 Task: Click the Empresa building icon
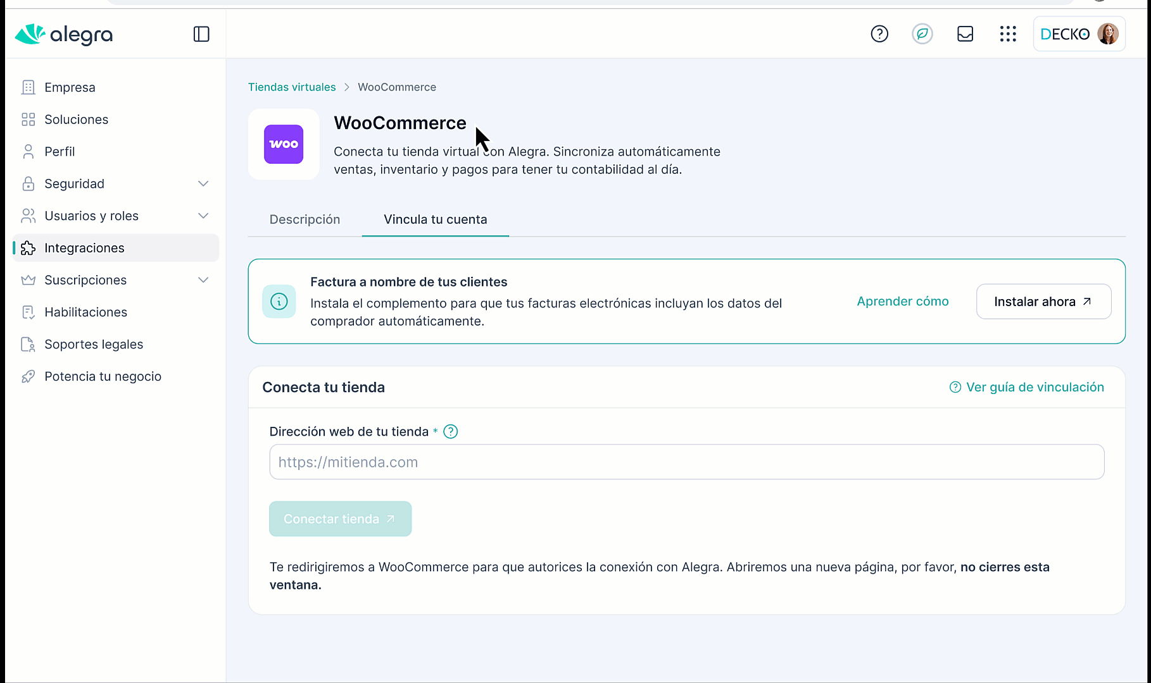28,87
